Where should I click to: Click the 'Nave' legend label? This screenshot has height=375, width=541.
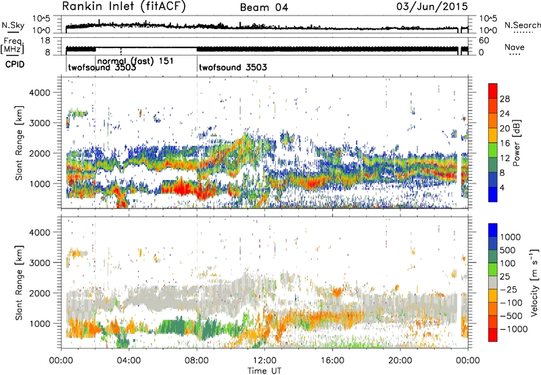[515, 47]
